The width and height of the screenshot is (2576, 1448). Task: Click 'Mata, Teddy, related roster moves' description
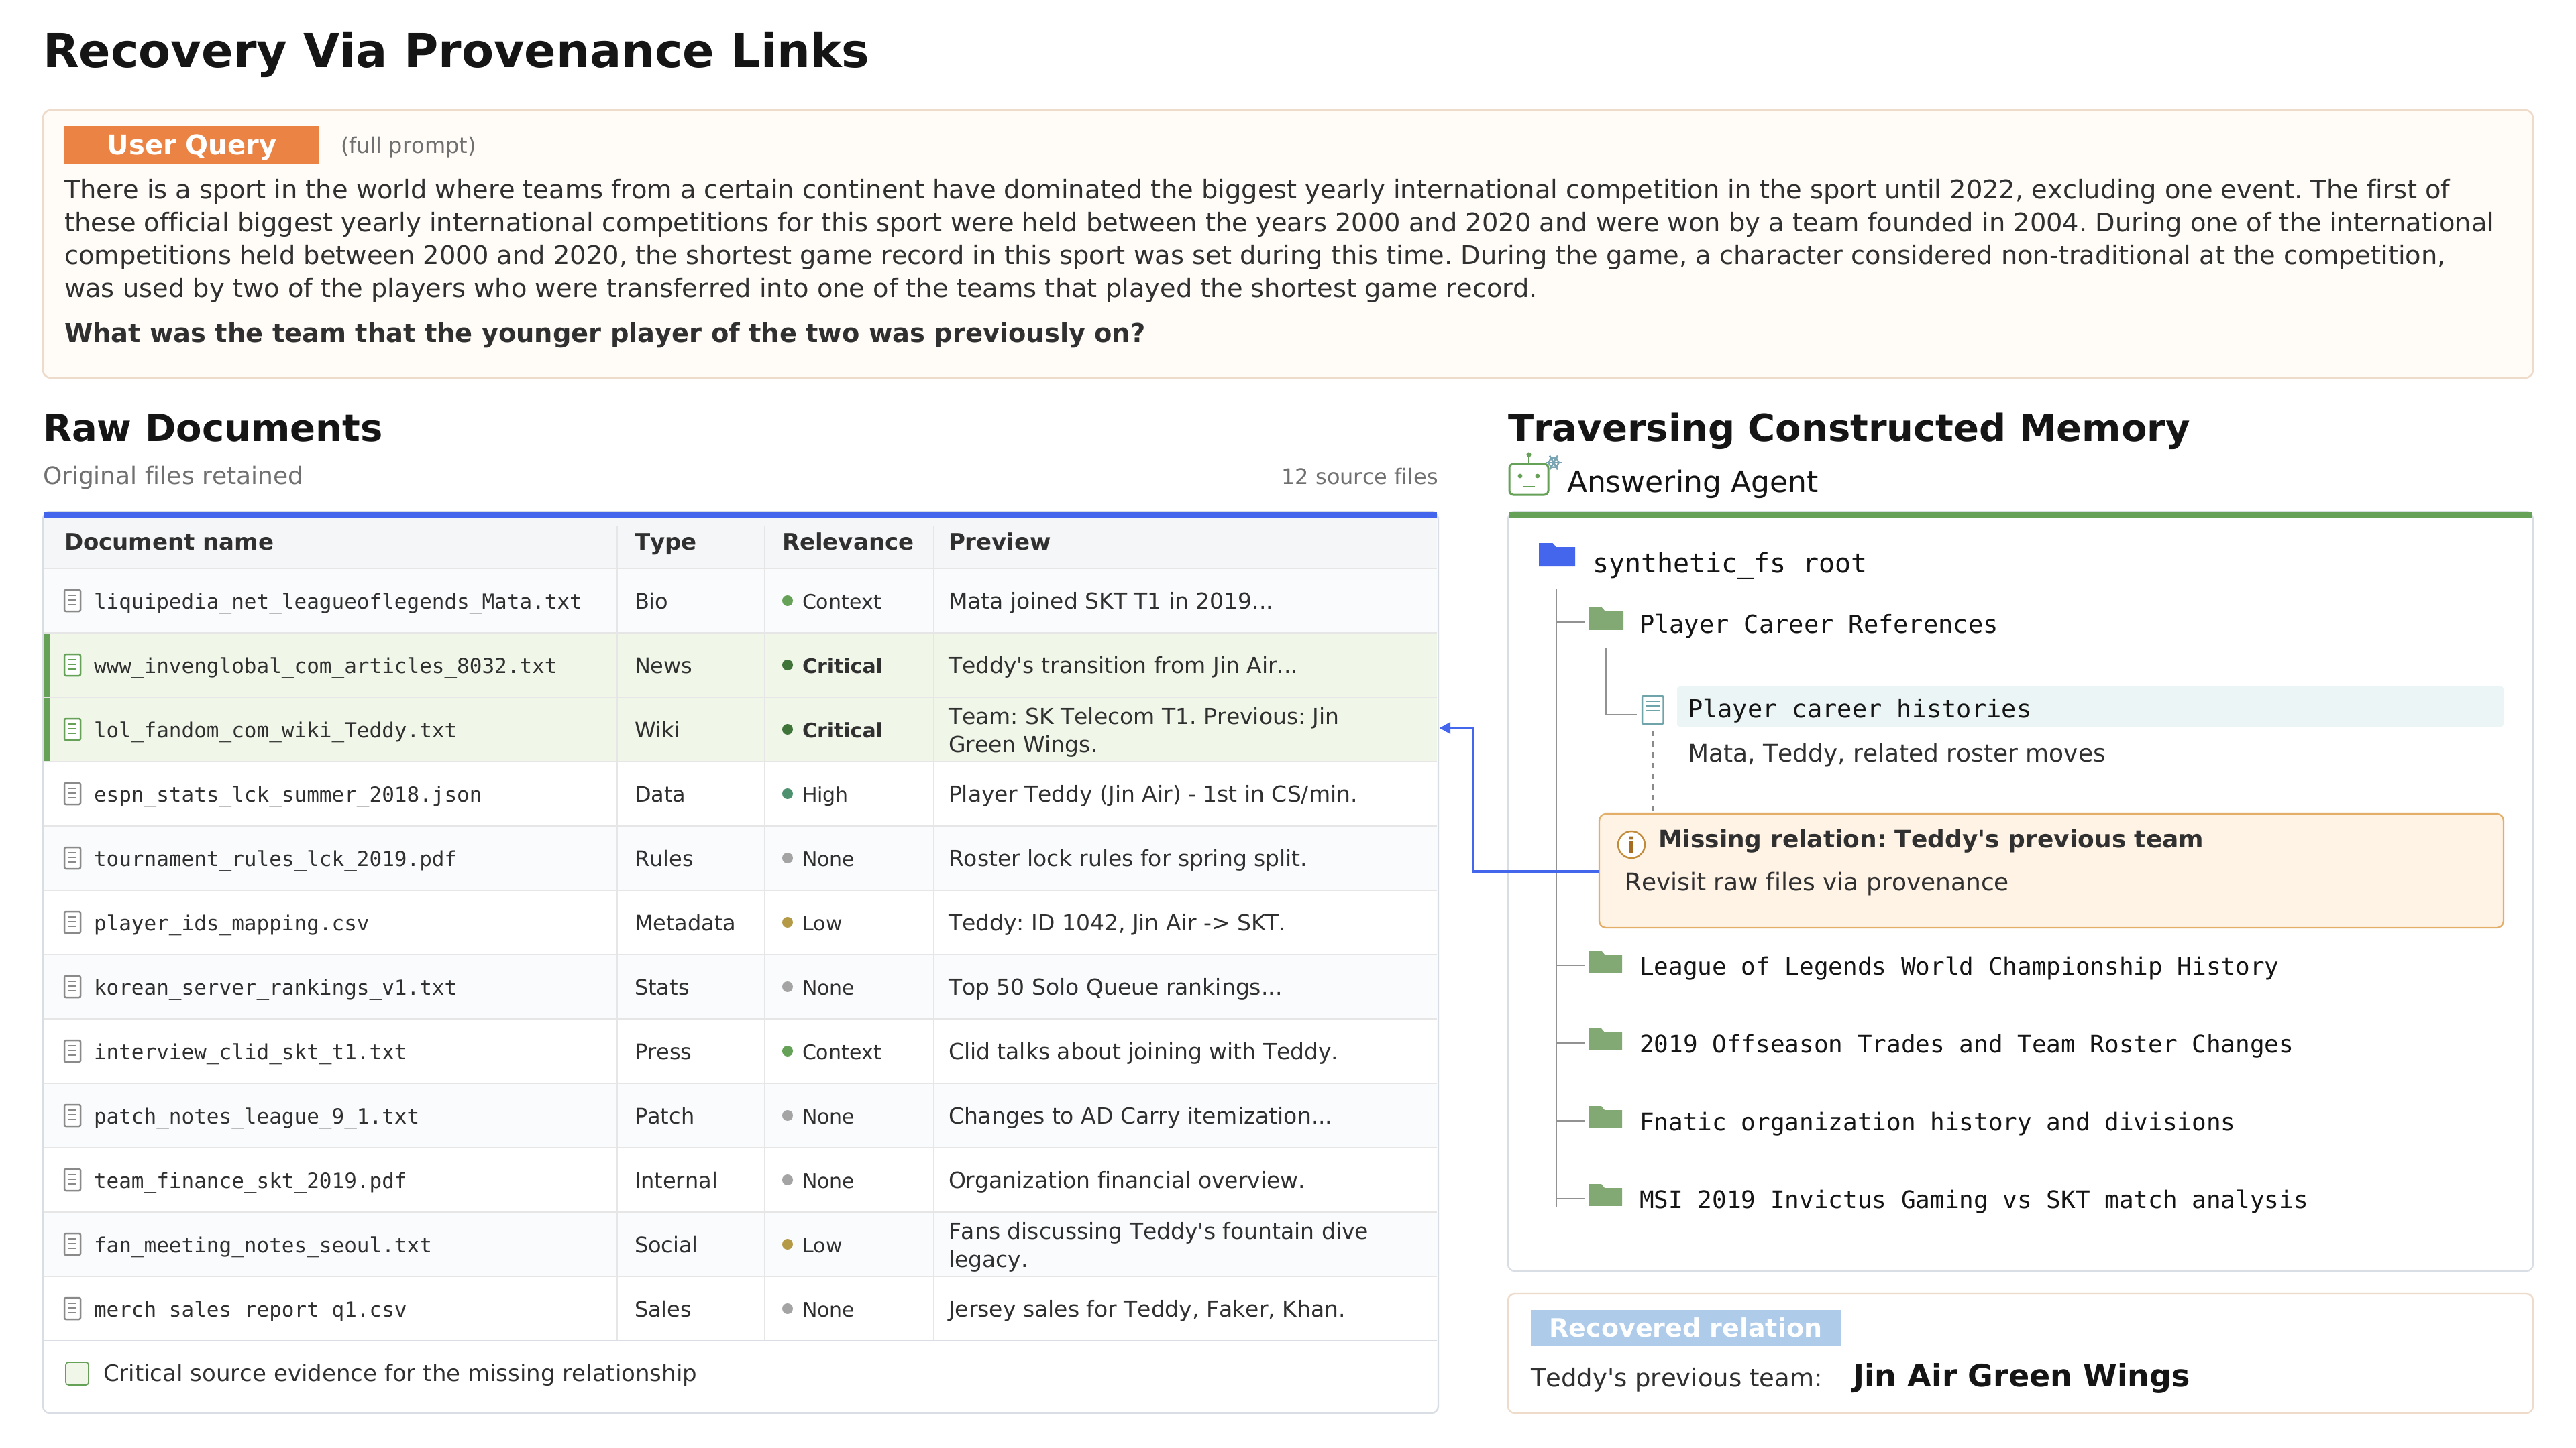[1896, 753]
